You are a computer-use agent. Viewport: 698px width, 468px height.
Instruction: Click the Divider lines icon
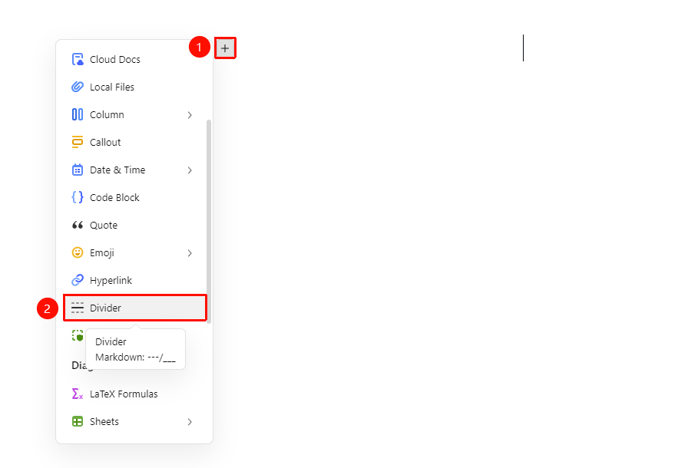[x=78, y=308]
